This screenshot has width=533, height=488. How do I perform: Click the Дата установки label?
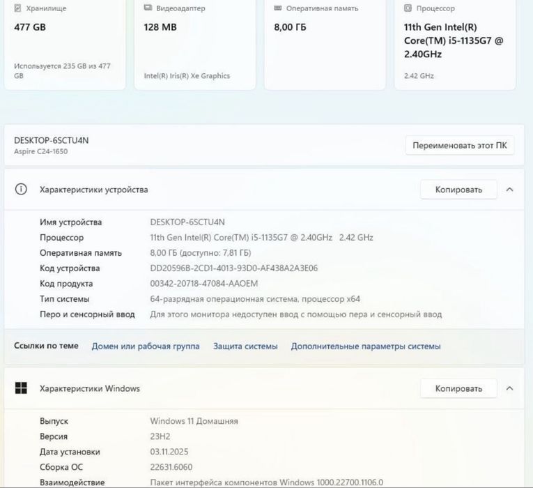click(70, 452)
